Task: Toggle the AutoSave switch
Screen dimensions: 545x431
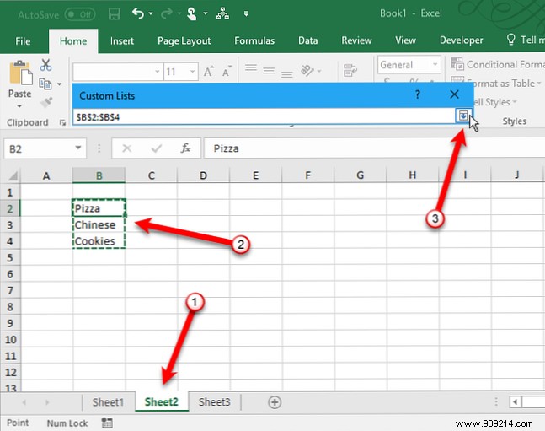Action: [x=80, y=14]
